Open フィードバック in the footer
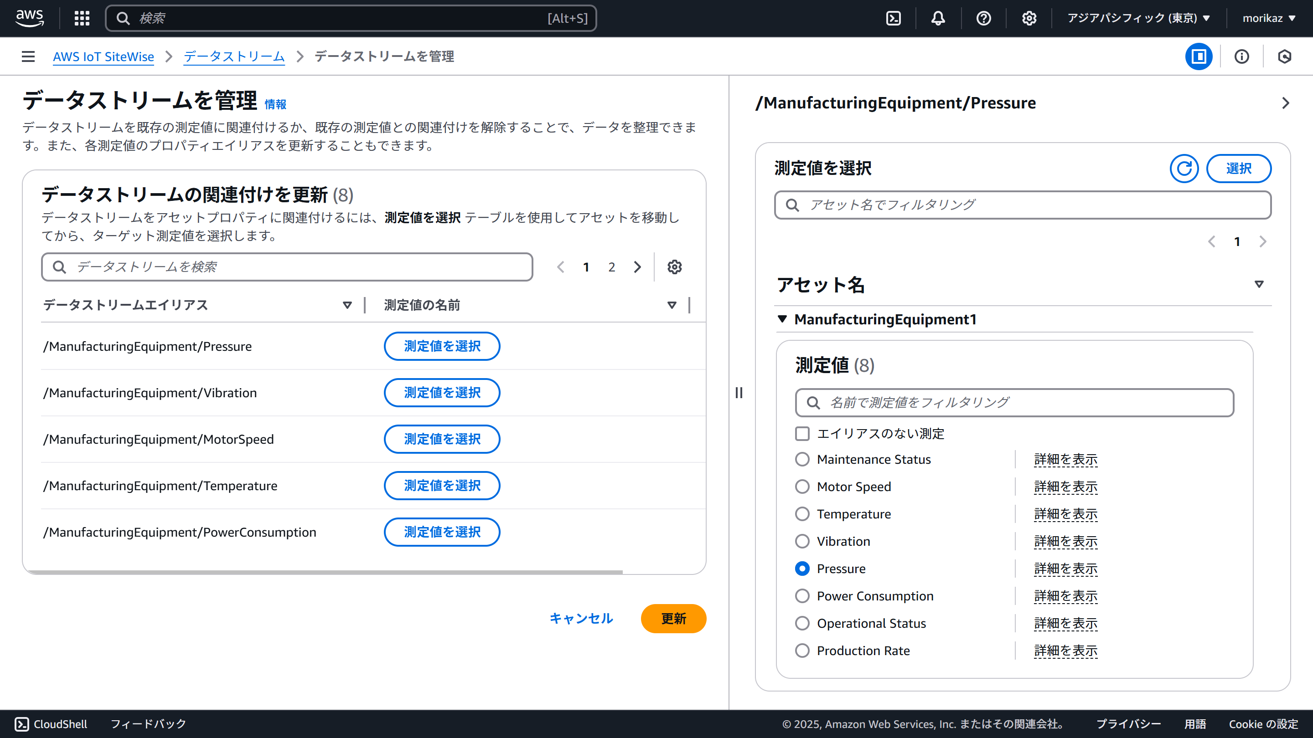This screenshot has width=1313, height=738. pos(148,724)
